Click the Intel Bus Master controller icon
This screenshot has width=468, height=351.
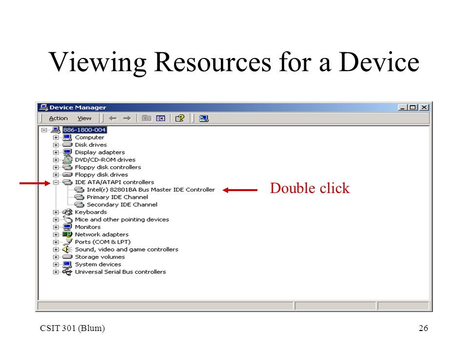79,190
